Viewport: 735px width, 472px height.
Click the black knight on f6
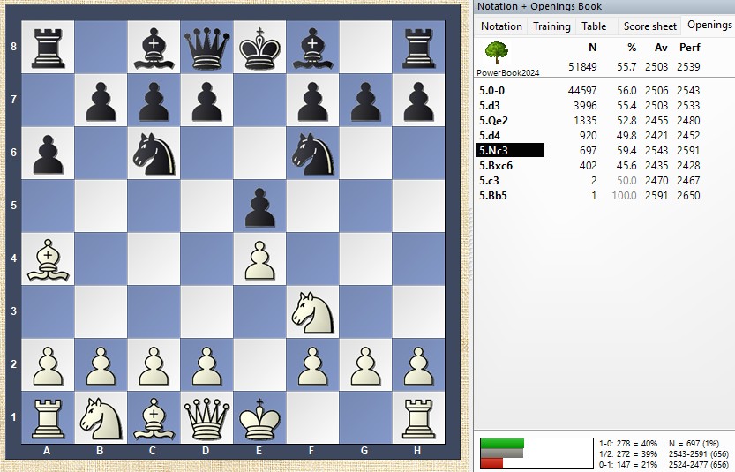click(x=312, y=154)
